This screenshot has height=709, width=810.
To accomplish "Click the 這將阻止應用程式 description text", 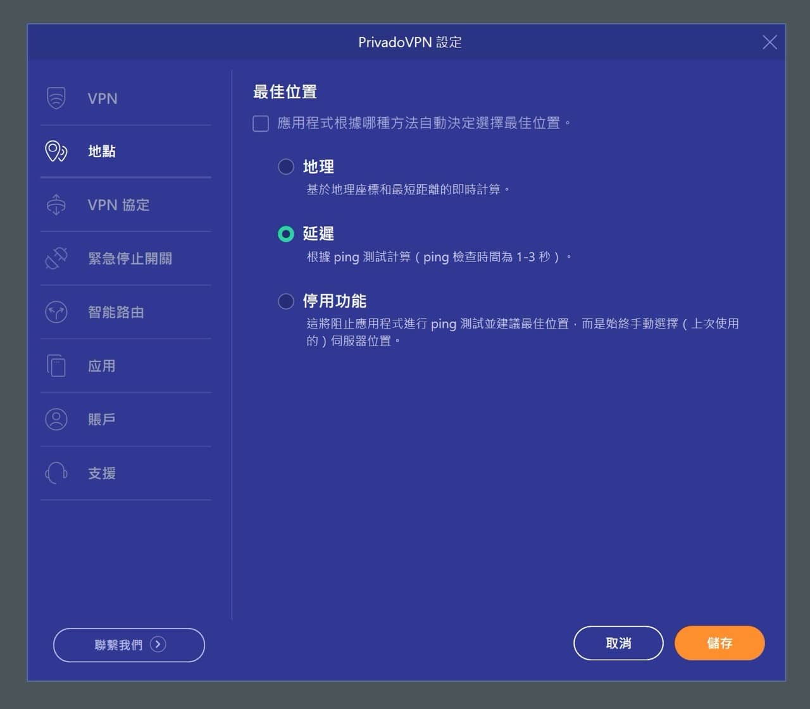I will (x=523, y=332).
